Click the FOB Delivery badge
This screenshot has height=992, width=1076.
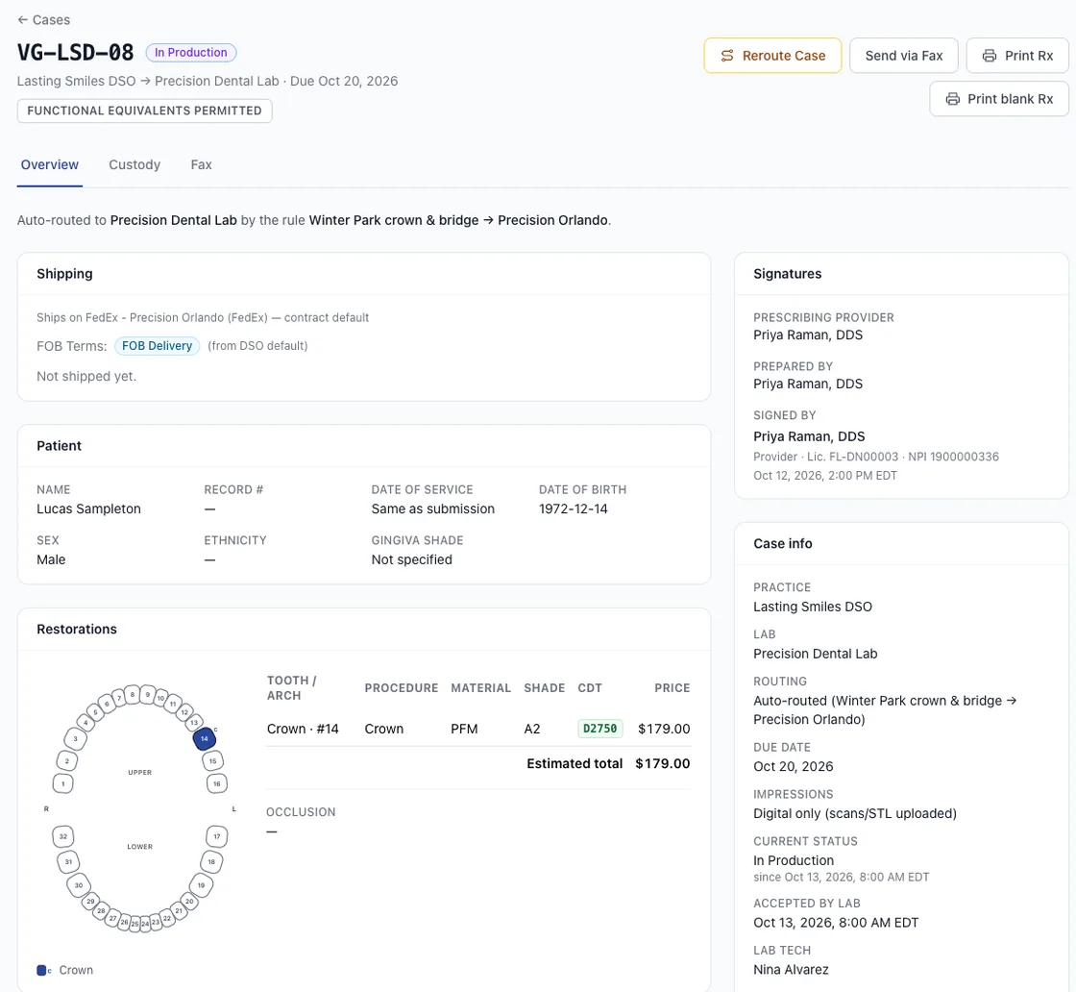point(158,346)
